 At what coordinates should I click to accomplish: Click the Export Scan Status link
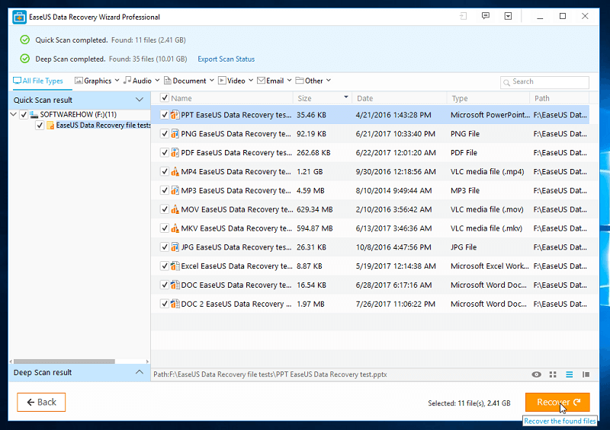226,59
